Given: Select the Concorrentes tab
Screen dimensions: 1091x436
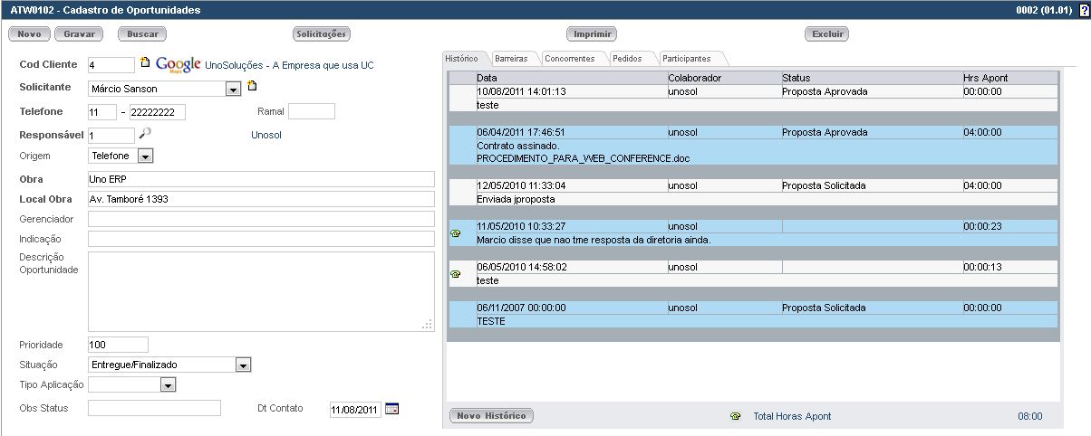Looking at the screenshot, I should (x=569, y=59).
